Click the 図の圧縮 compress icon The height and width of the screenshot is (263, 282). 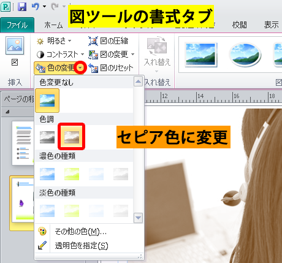point(93,41)
